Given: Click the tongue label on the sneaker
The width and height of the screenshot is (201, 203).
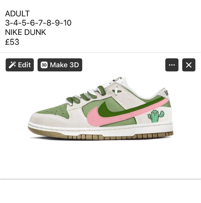Looking at the screenshot, I should (117, 79).
